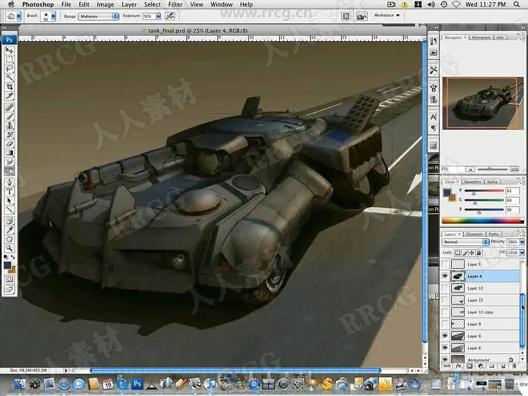Open the Normal blend mode dropdown

point(466,242)
